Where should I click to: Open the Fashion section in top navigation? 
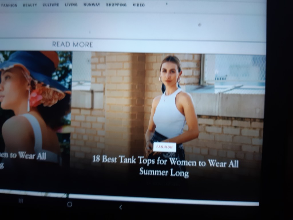click(x=9, y=5)
